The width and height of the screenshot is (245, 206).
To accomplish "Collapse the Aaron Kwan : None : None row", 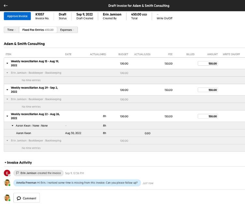I will click(x=12, y=126).
